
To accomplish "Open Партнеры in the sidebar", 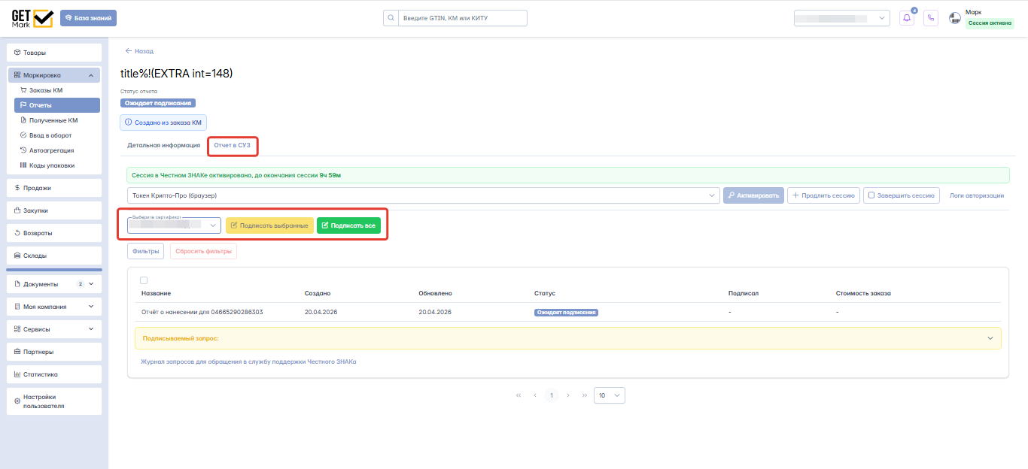I will [x=54, y=352].
